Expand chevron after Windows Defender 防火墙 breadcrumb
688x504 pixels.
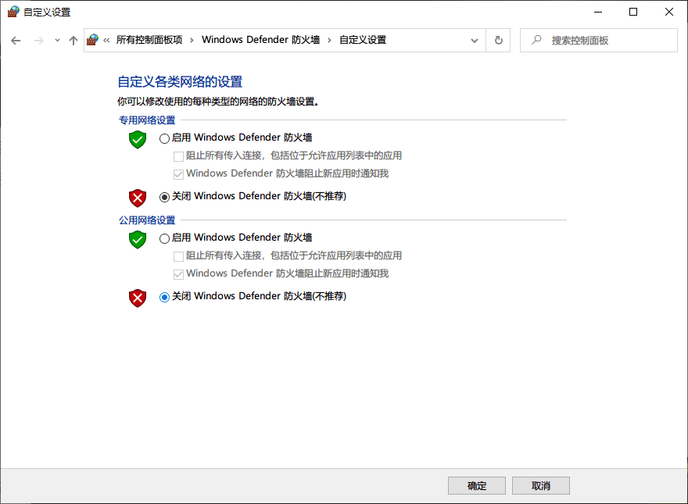pos(329,41)
